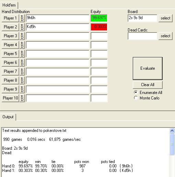Click the RD icon next to Player 2

(x=22, y=27)
